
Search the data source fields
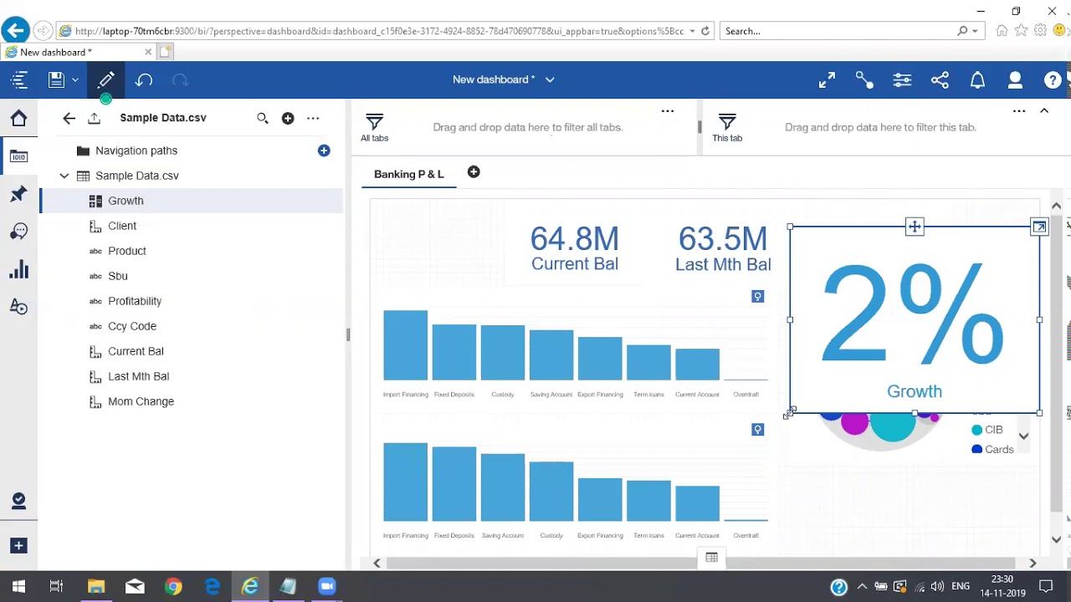coord(263,118)
